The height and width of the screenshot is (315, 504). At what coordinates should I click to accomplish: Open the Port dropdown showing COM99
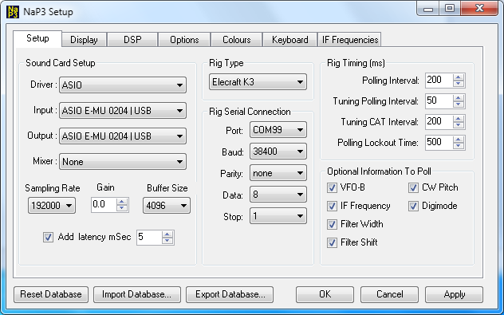pos(278,130)
